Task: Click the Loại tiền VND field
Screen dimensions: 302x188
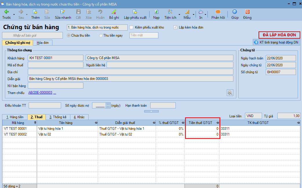Action: [x=253, y=116]
